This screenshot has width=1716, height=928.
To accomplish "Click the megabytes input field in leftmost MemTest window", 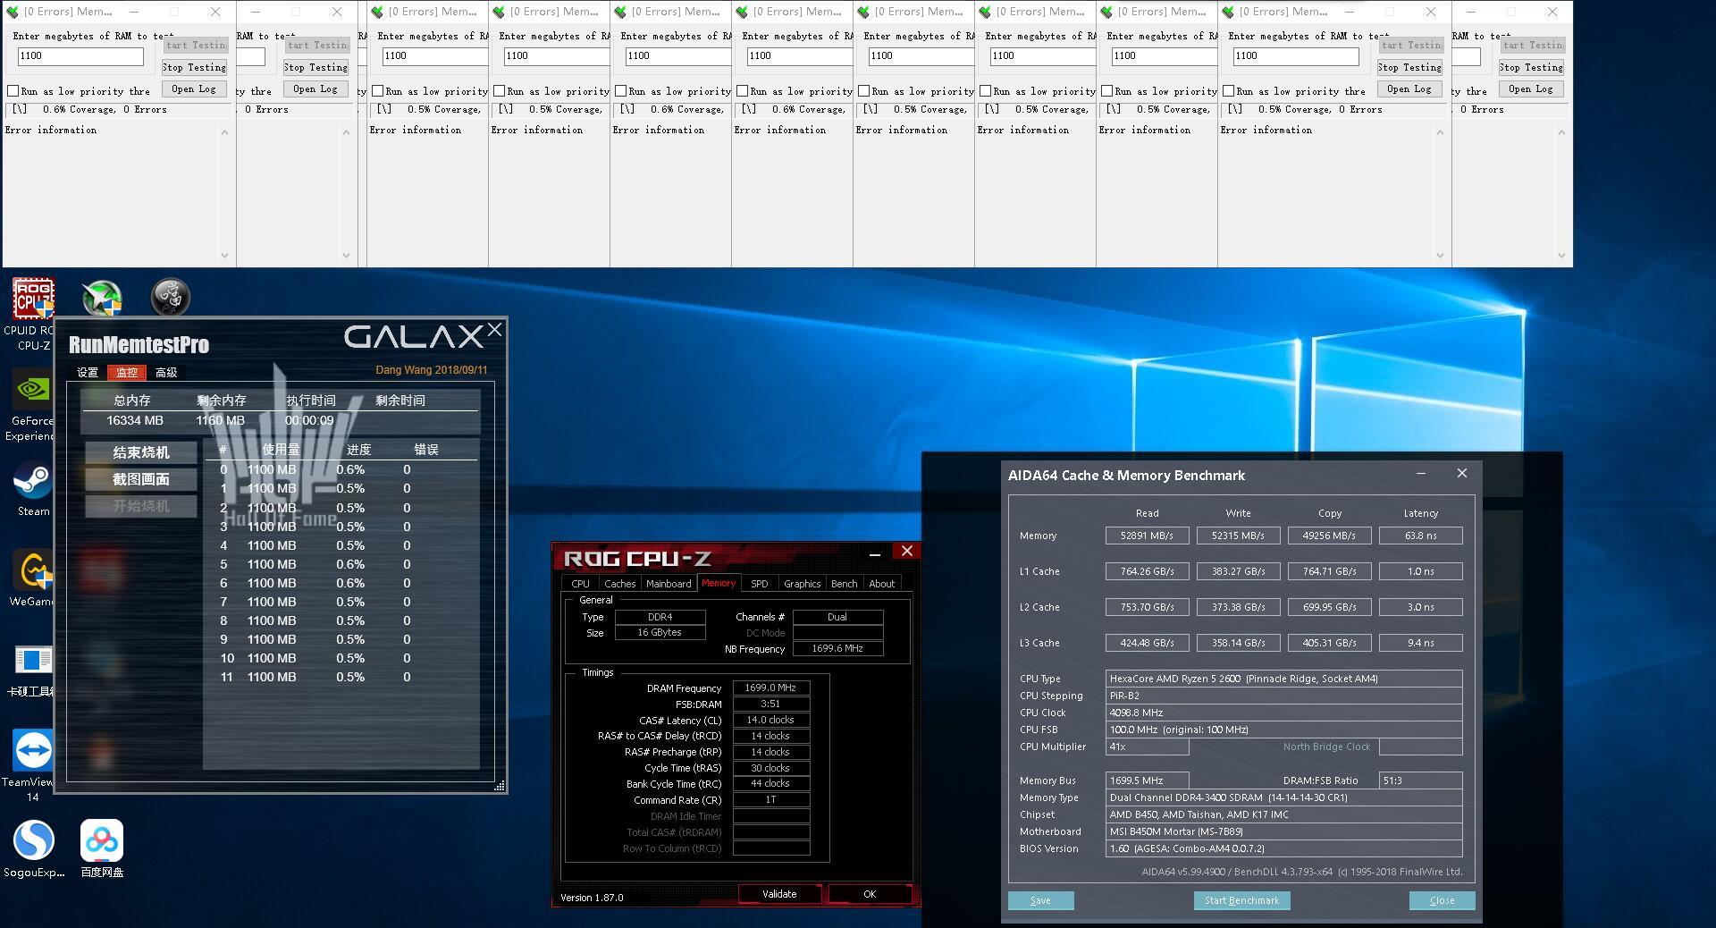I will point(80,55).
